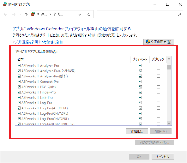Image resolution: width=187 pixels, height=163 pixels.
Task: Click the forward navigation arrow
Action: click(x=14, y=14)
